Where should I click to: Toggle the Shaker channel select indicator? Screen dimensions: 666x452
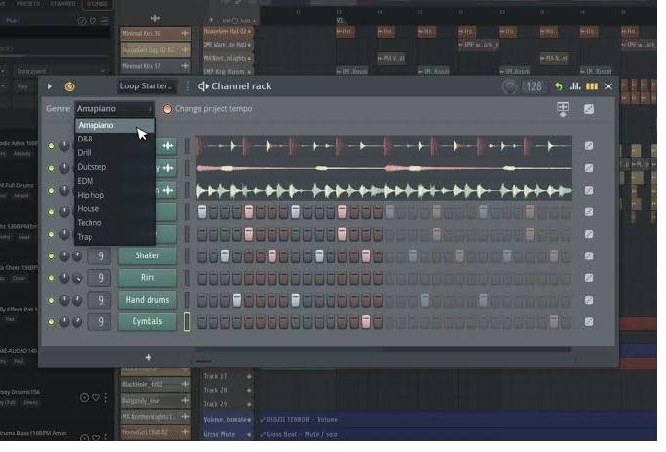coord(187,255)
